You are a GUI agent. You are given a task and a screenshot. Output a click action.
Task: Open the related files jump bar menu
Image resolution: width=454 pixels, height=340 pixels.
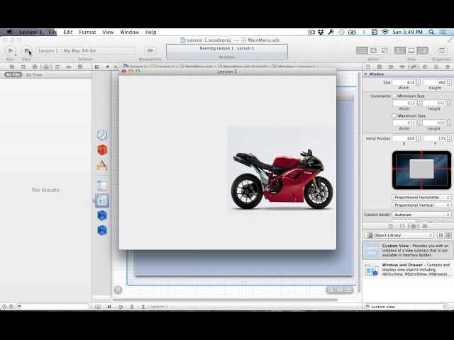97,67
